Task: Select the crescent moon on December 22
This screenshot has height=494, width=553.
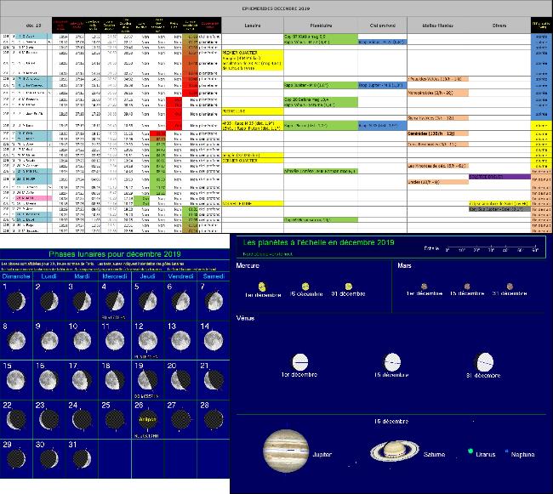Action: coord(16,420)
